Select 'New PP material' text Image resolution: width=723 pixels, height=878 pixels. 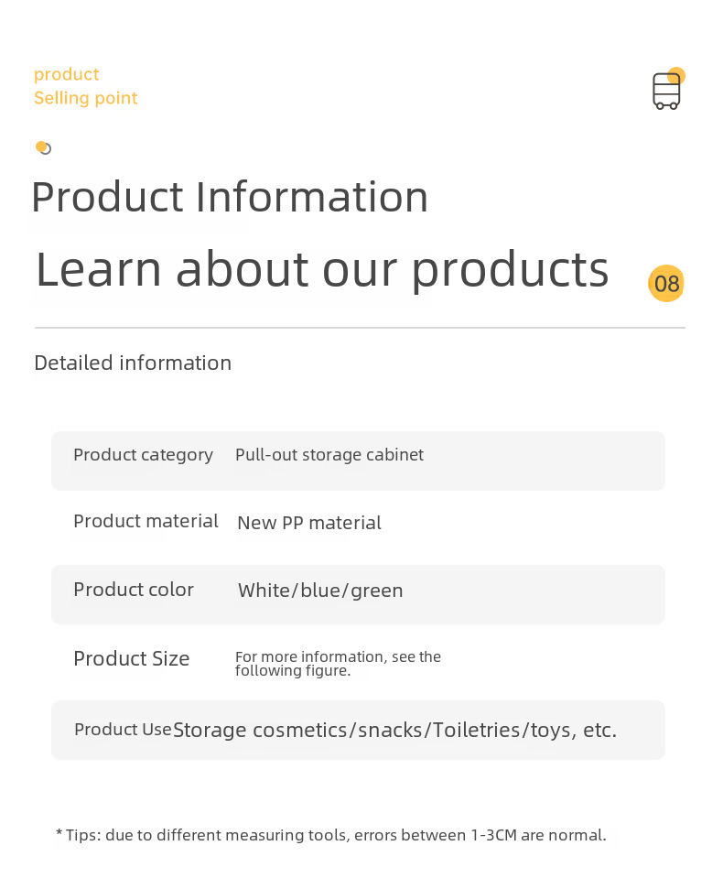[309, 523]
